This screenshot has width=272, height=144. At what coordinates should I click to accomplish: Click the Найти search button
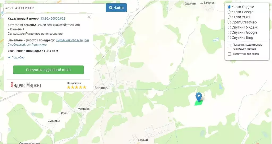(x=116, y=8)
